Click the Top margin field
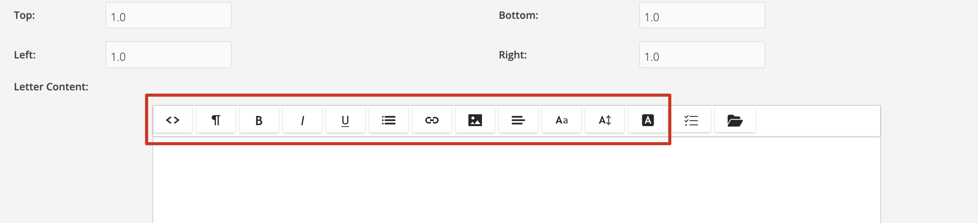 pos(169,15)
